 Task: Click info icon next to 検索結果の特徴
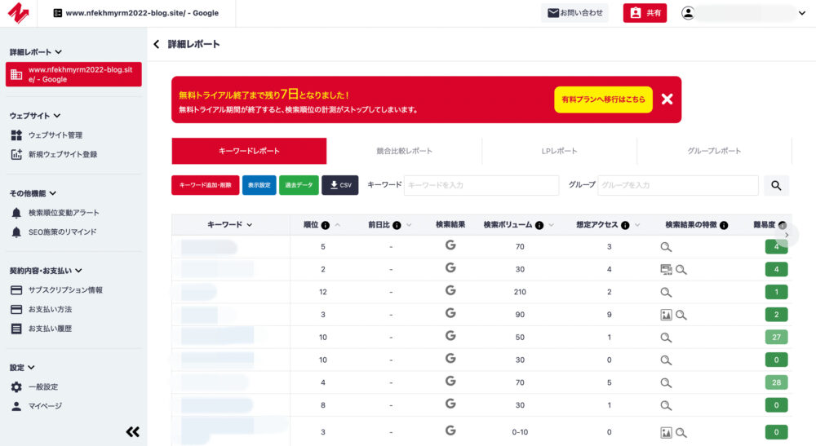tap(723, 225)
